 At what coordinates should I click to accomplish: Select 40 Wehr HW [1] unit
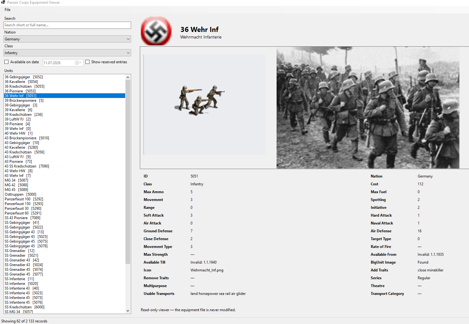(x=64, y=133)
